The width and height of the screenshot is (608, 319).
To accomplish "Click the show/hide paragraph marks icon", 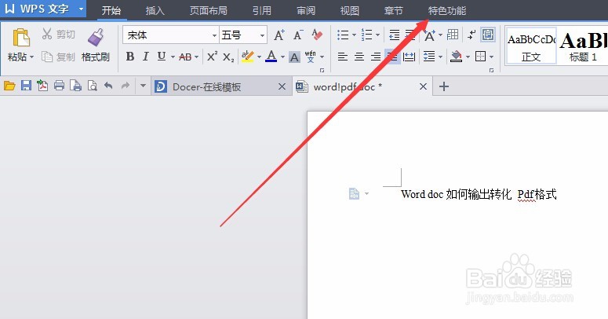I will pyautogui.click(x=471, y=35).
